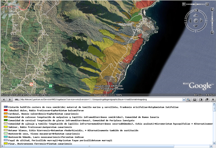The height and width of the screenshot is (148, 216).
Task: Click the horizontal split pane icon
Action: click(194, 99)
